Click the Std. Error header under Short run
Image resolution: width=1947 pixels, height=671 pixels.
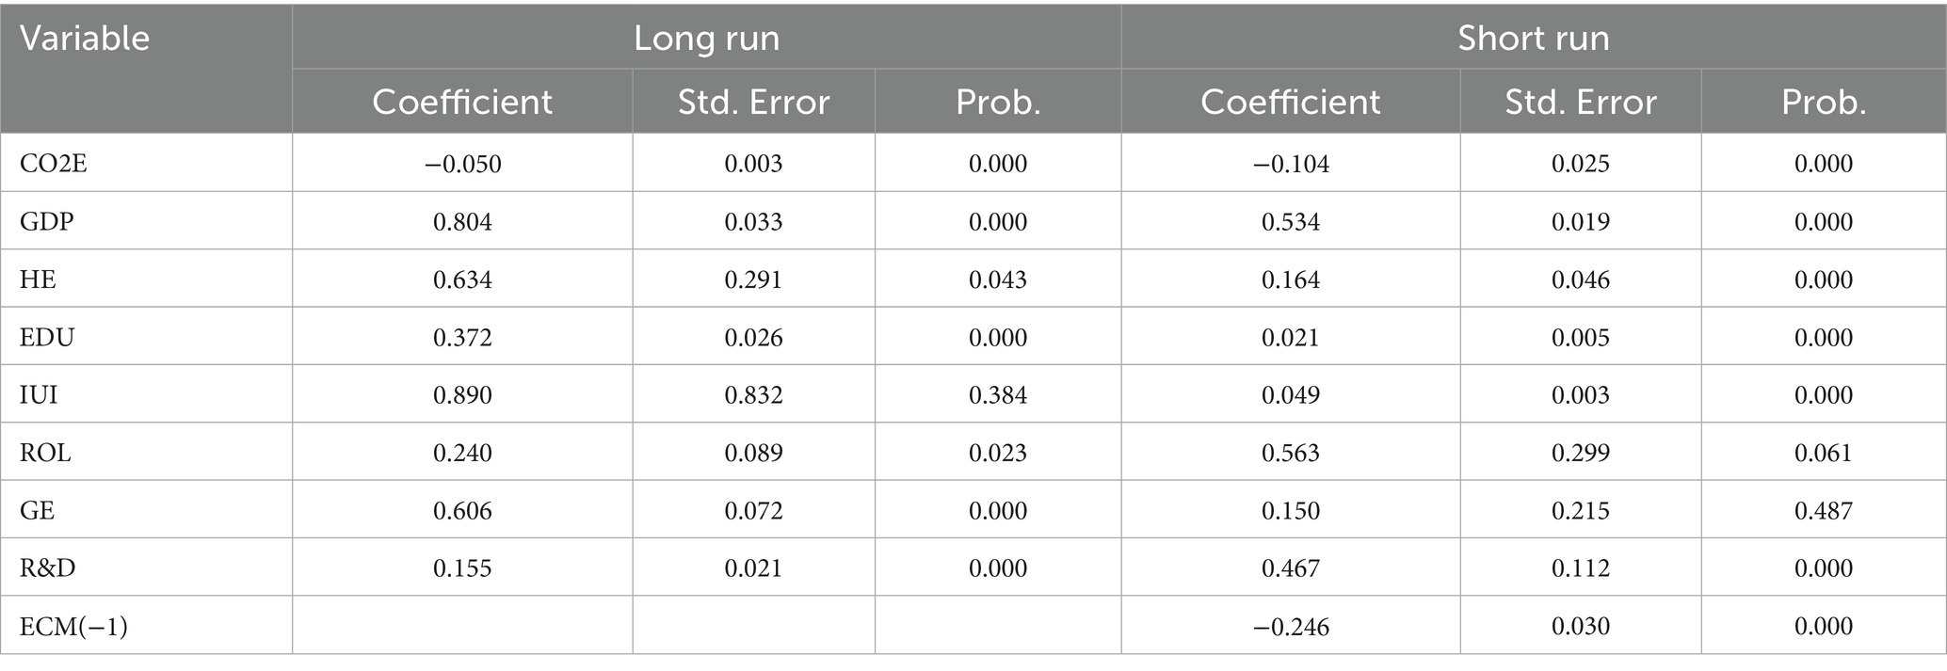coord(1581,102)
